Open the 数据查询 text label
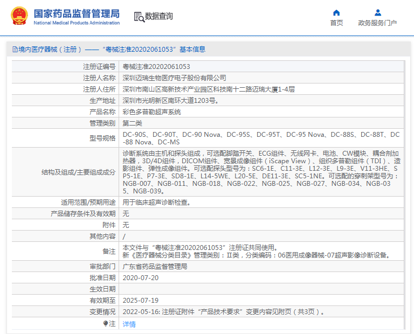The width and height of the screenshot is (414, 334). click(158, 16)
